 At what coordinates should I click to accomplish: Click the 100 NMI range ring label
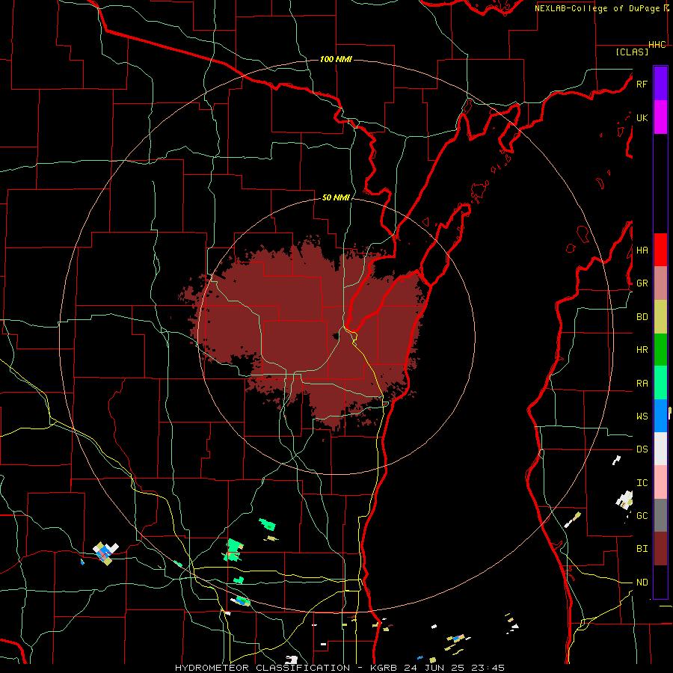(x=336, y=59)
